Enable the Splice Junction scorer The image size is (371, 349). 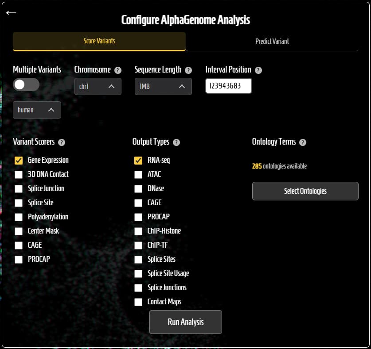(x=19, y=189)
